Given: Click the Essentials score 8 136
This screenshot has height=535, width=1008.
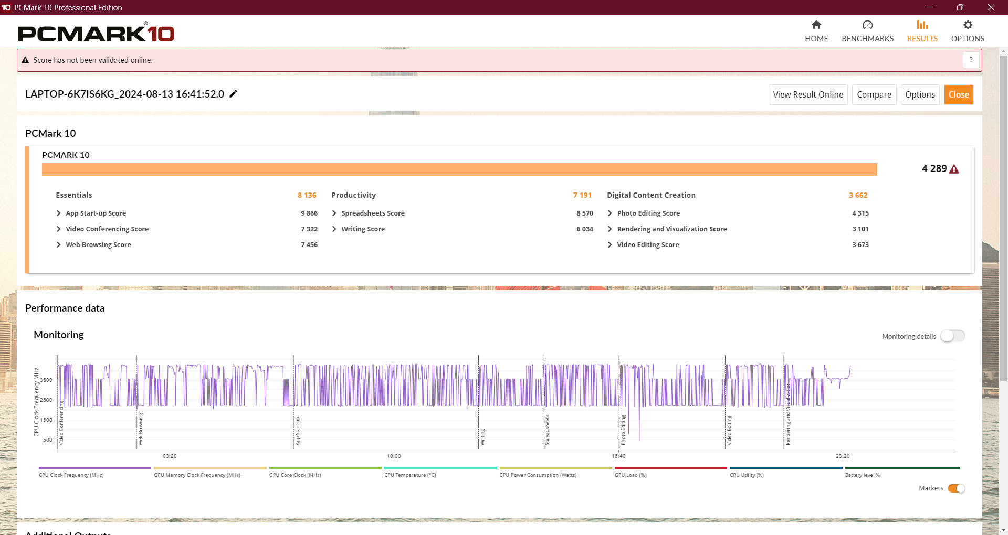Looking at the screenshot, I should (x=307, y=195).
